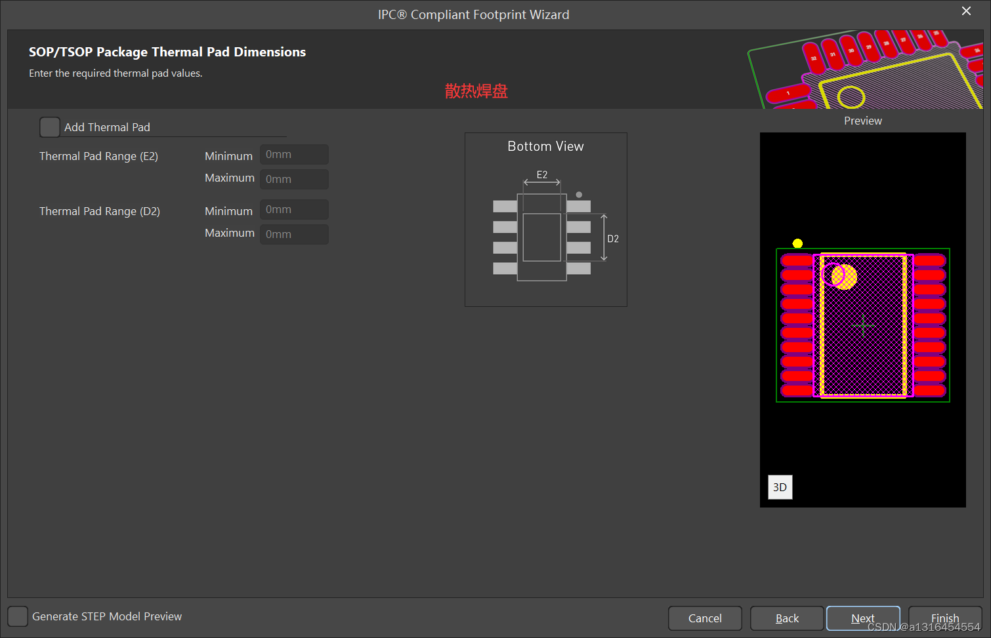Viewport: 991px width, 638px height.
Task: Click Finish to complete the wizard
Action: pos(945,618)
